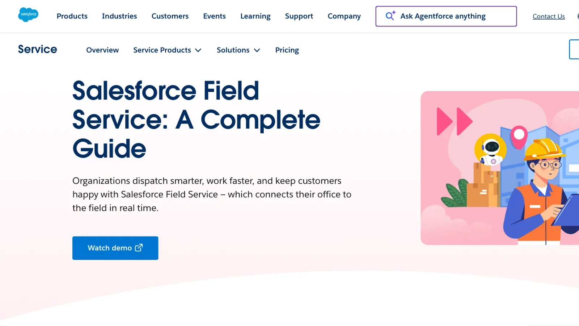The image size is (579, 326).
Task: Click the Watch demo button
Action: click(115, 248)
